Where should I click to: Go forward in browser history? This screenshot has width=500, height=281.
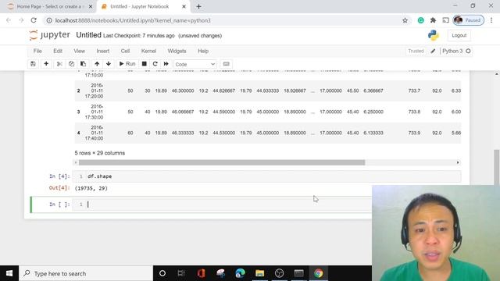click(x=21, y=20)
